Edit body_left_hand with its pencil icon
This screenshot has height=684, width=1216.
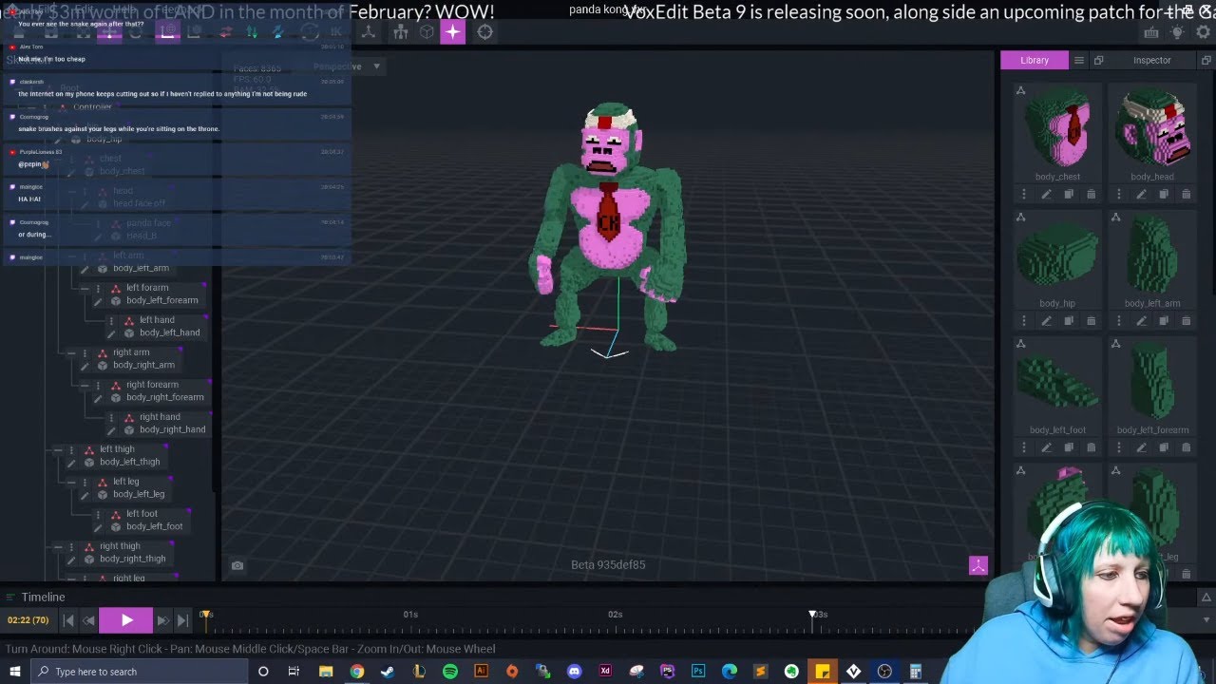(111, 333)
